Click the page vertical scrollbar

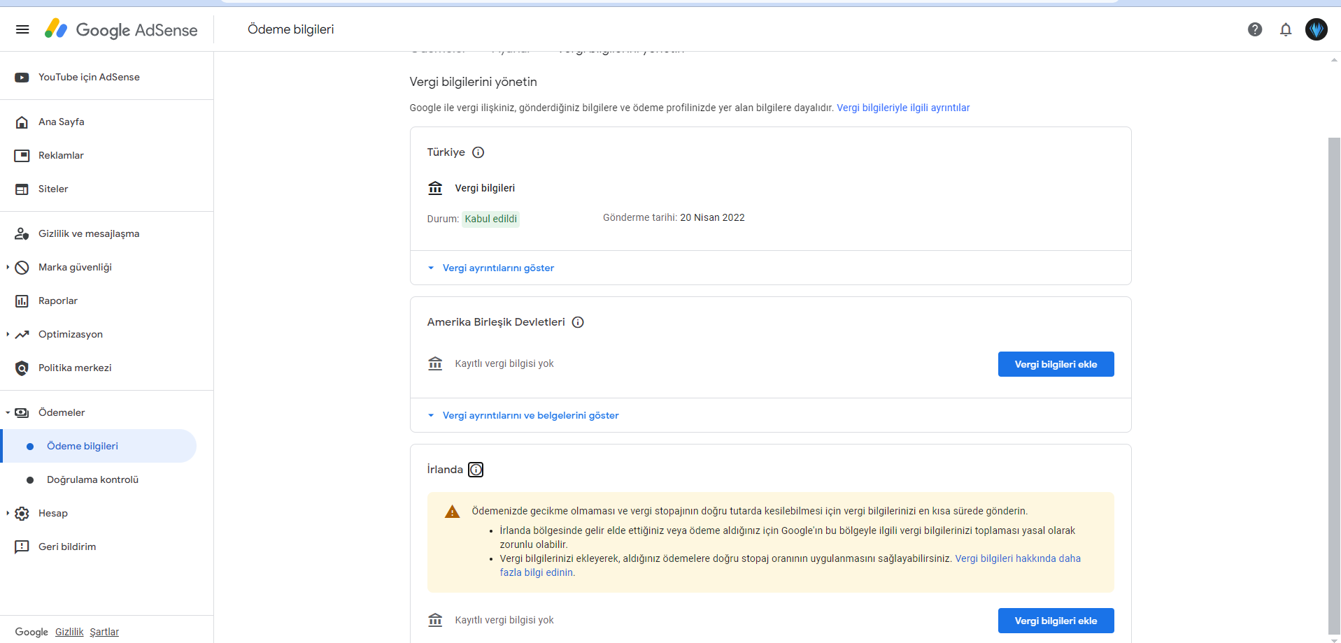click(x=1334, y=384)
